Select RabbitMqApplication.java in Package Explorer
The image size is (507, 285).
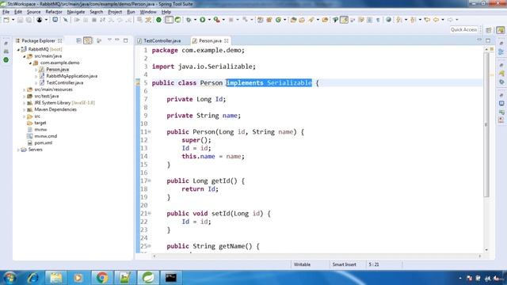[x=71, y=76]
